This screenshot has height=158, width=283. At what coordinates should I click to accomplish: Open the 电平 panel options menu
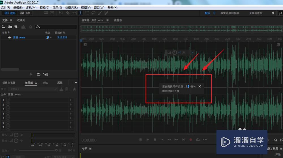[90, 149]
